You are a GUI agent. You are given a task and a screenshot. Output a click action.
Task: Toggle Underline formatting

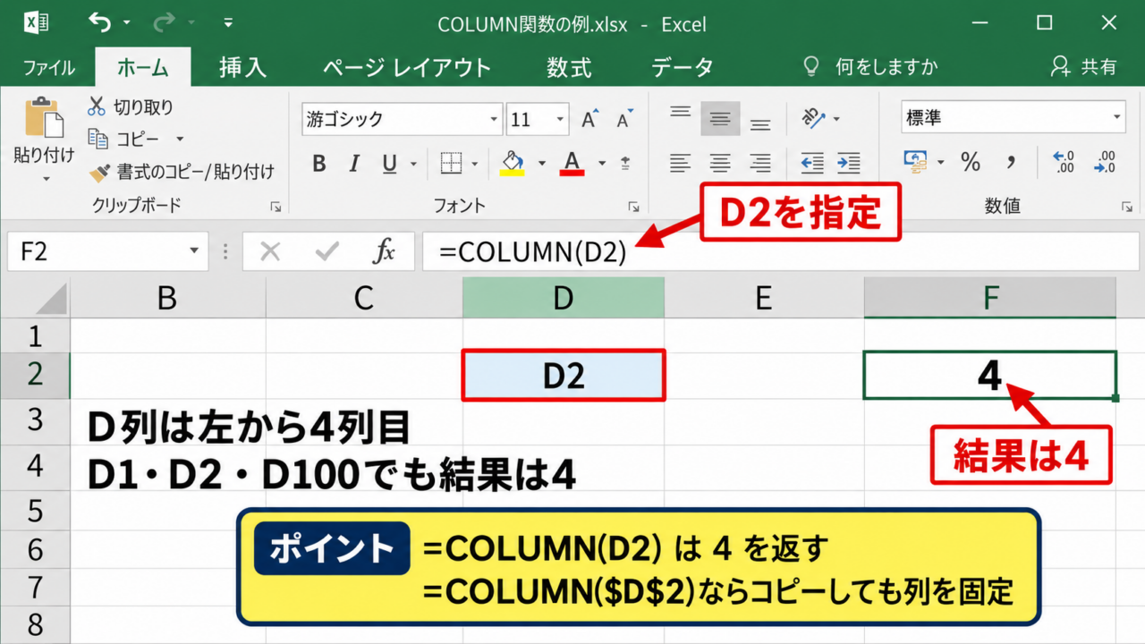click(x=389, y=164)
